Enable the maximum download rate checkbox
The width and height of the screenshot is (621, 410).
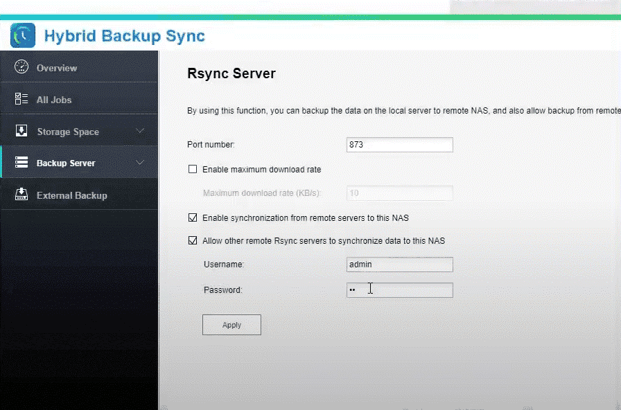pyautogui.click(x=193, y=170)
